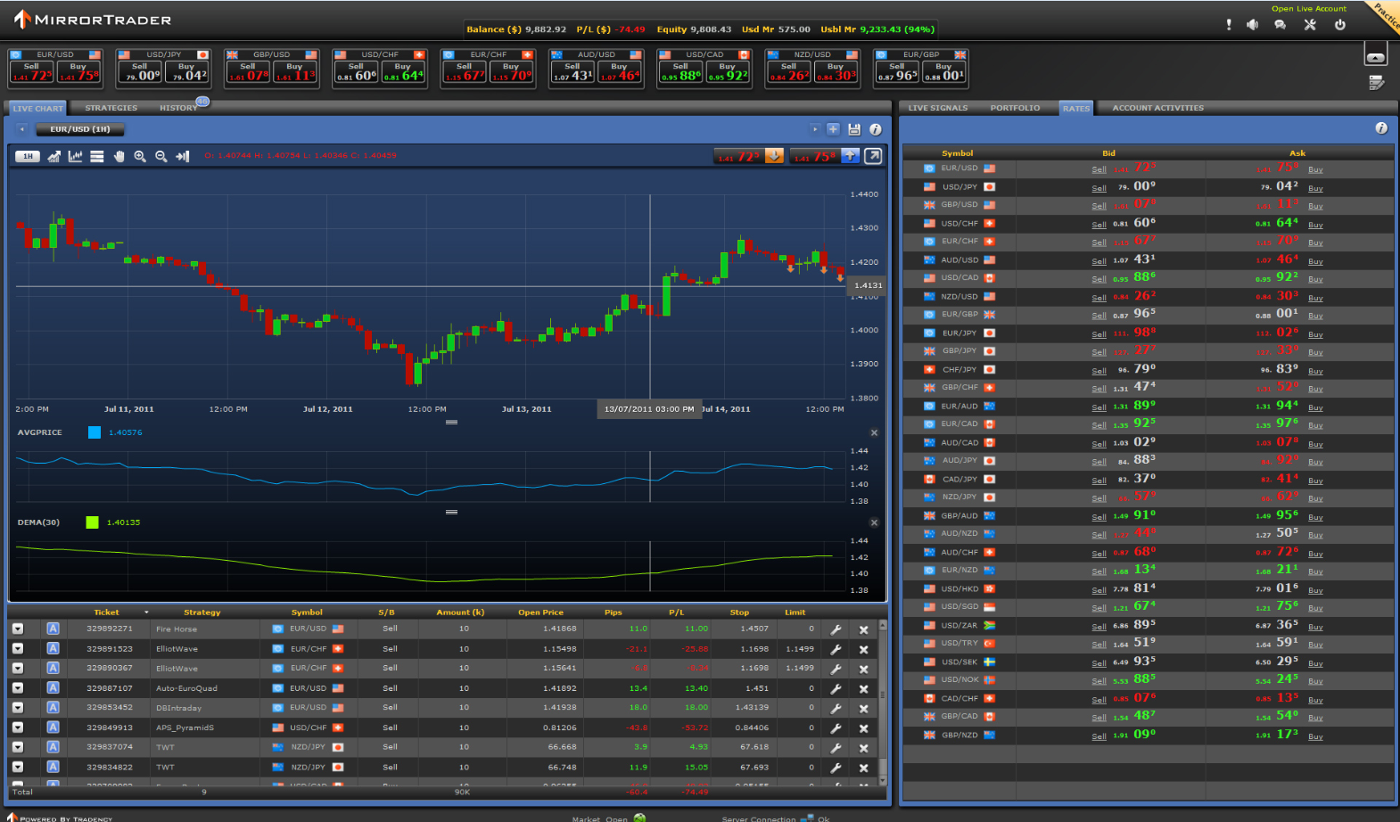Viewport: 1400px width, 822px height.
Task: Click the AVGPRICE panel divider handle
Action: point(451,423)
